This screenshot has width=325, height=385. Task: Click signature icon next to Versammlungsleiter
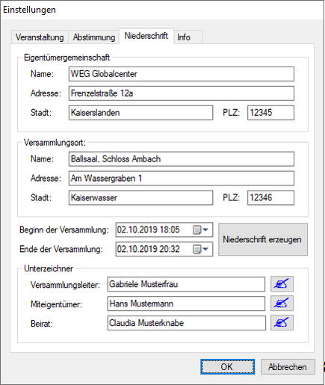point(282,284)
